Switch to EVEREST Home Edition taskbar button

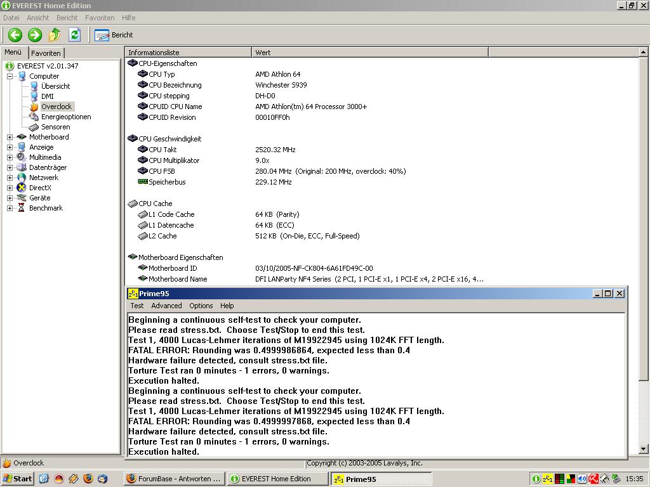pos(277,479)
